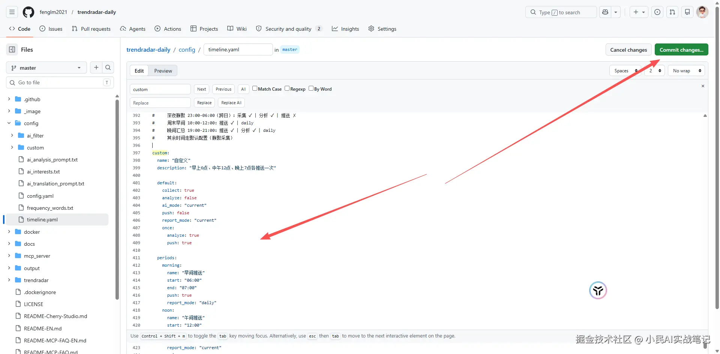
Task: Click the Cancel changes button
Action: point(628,50)
